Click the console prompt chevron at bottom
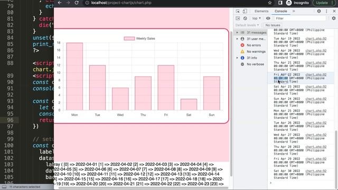The height and width of the screenshot is (190, 338). pos(271,183)
